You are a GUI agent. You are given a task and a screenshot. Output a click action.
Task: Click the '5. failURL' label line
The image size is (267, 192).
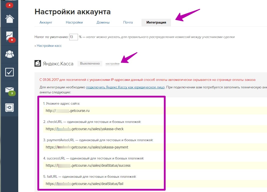coord(90,176)
